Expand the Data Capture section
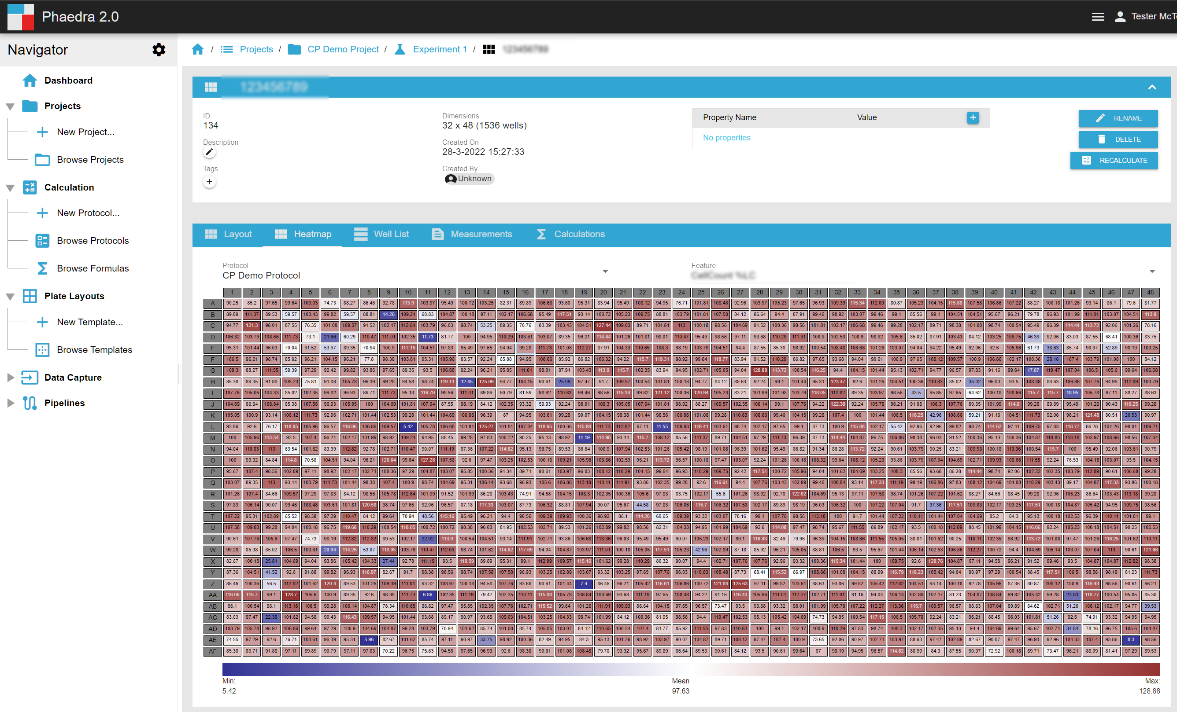Screen dimensions: 1177x712 coord(10,378)
